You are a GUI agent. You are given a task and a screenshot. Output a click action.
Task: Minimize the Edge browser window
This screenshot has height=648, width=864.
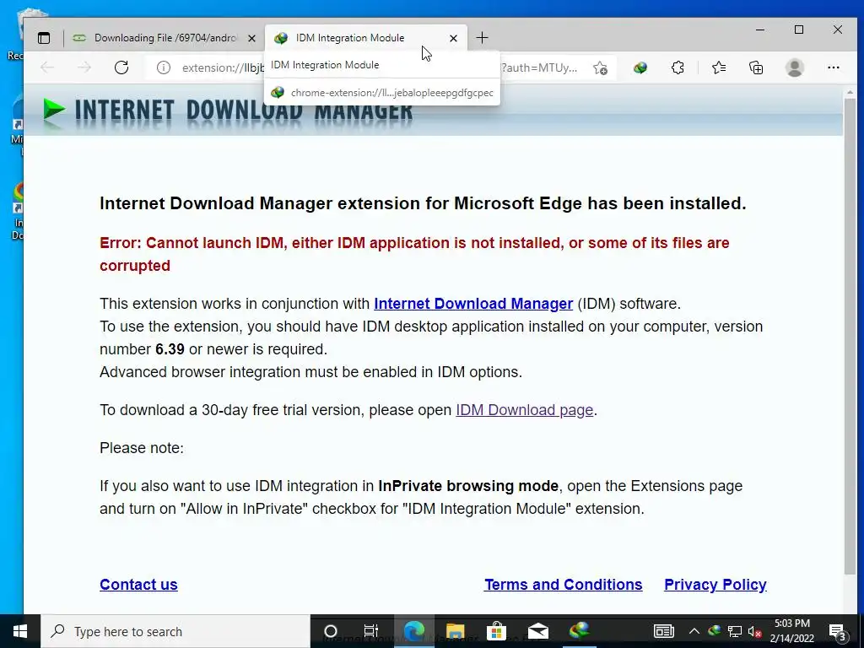(x=760, y=30)
